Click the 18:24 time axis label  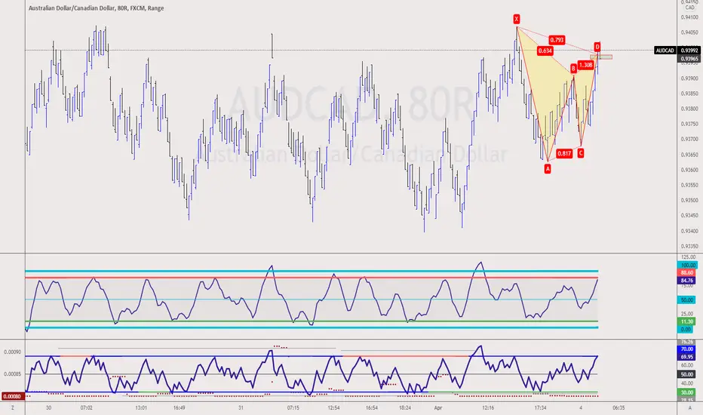pos(405,407)
